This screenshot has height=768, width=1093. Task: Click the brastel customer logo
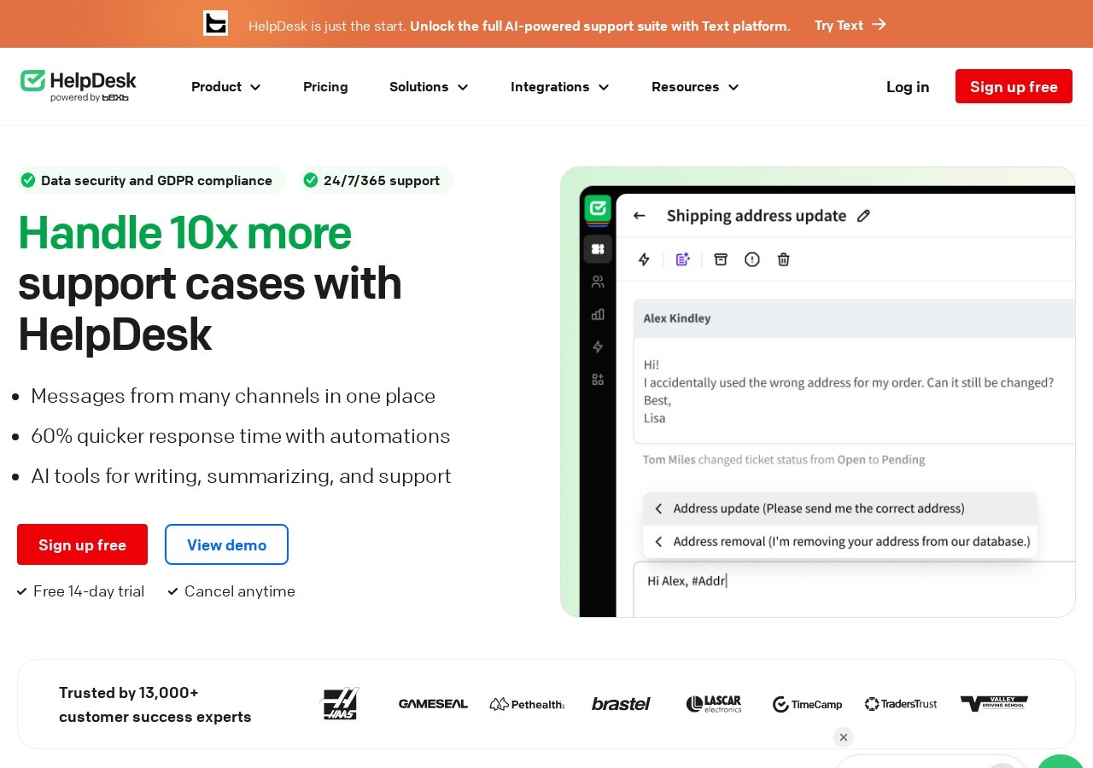click(621, 704)
